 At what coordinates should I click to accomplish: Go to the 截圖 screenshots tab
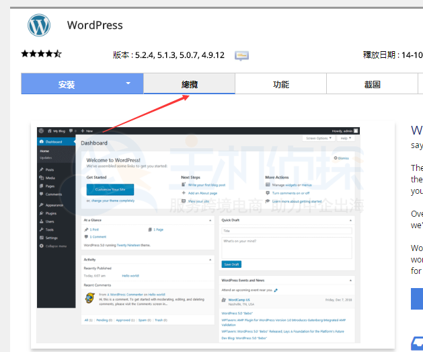click(373, 84)
